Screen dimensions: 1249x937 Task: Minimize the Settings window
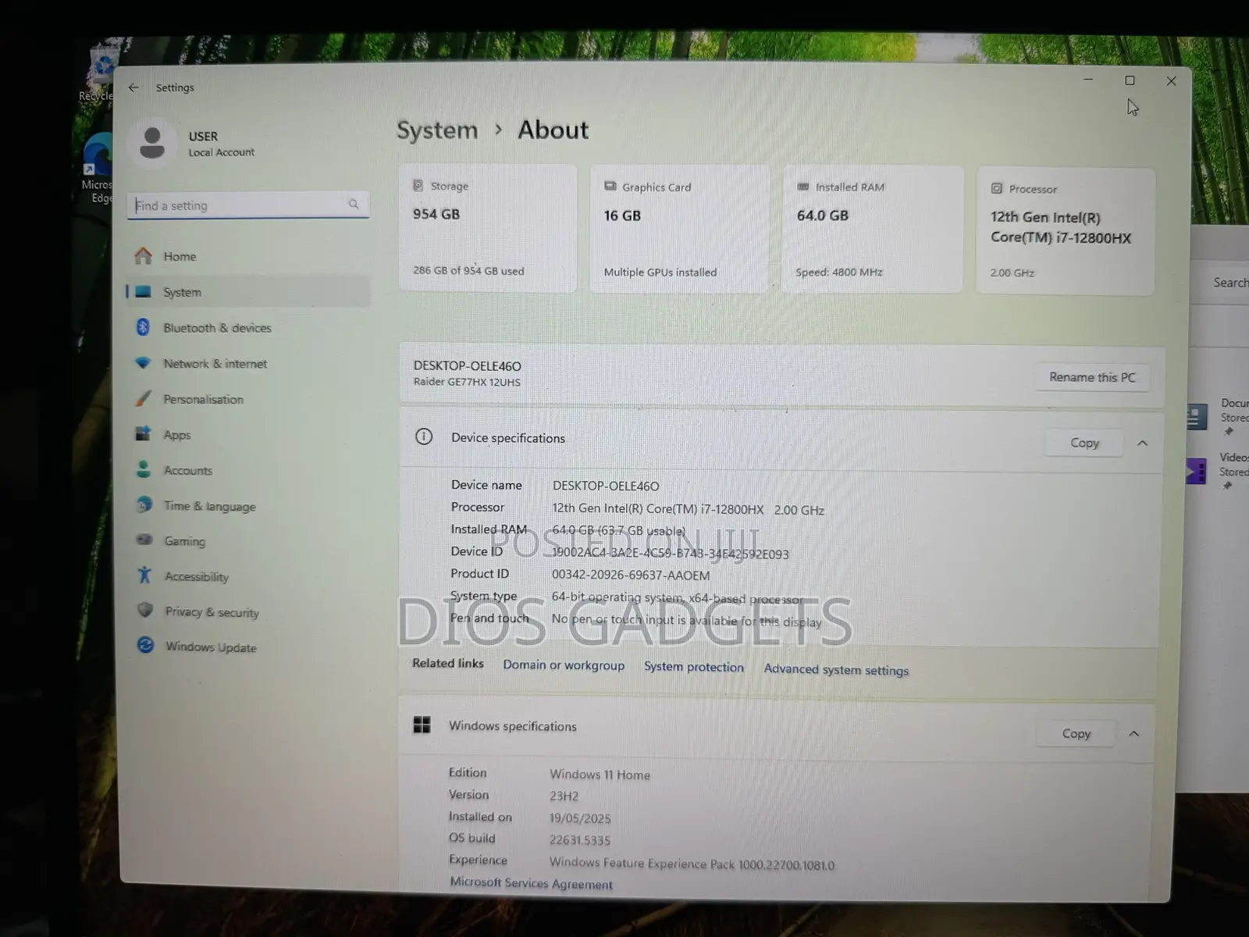pos(1088,80)
